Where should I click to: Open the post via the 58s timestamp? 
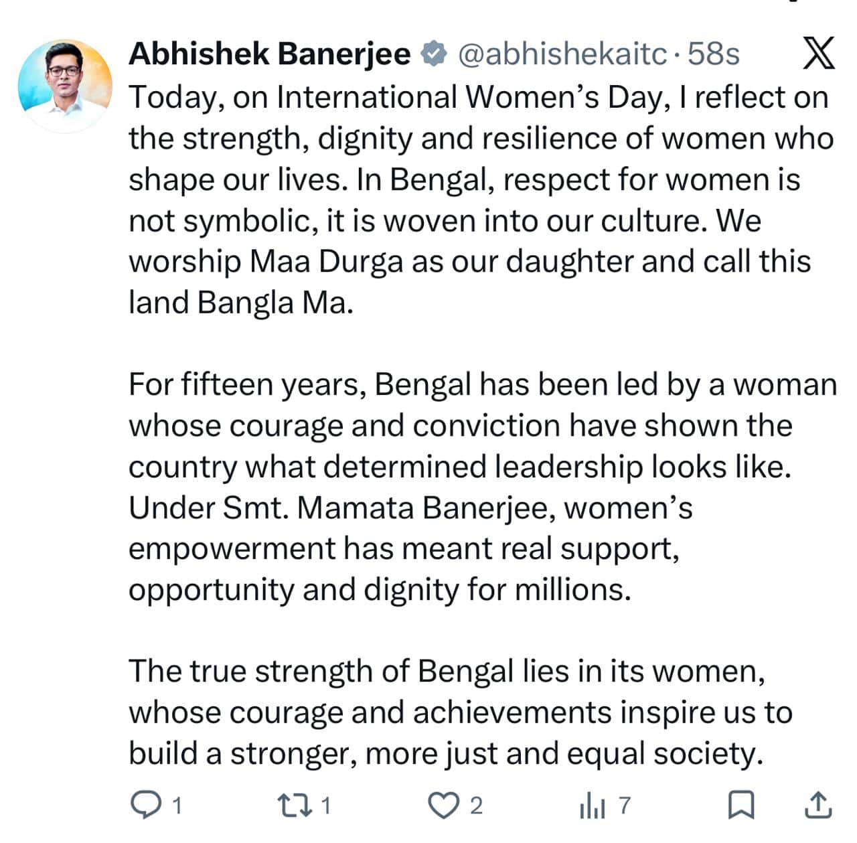[x=714, y=54]
